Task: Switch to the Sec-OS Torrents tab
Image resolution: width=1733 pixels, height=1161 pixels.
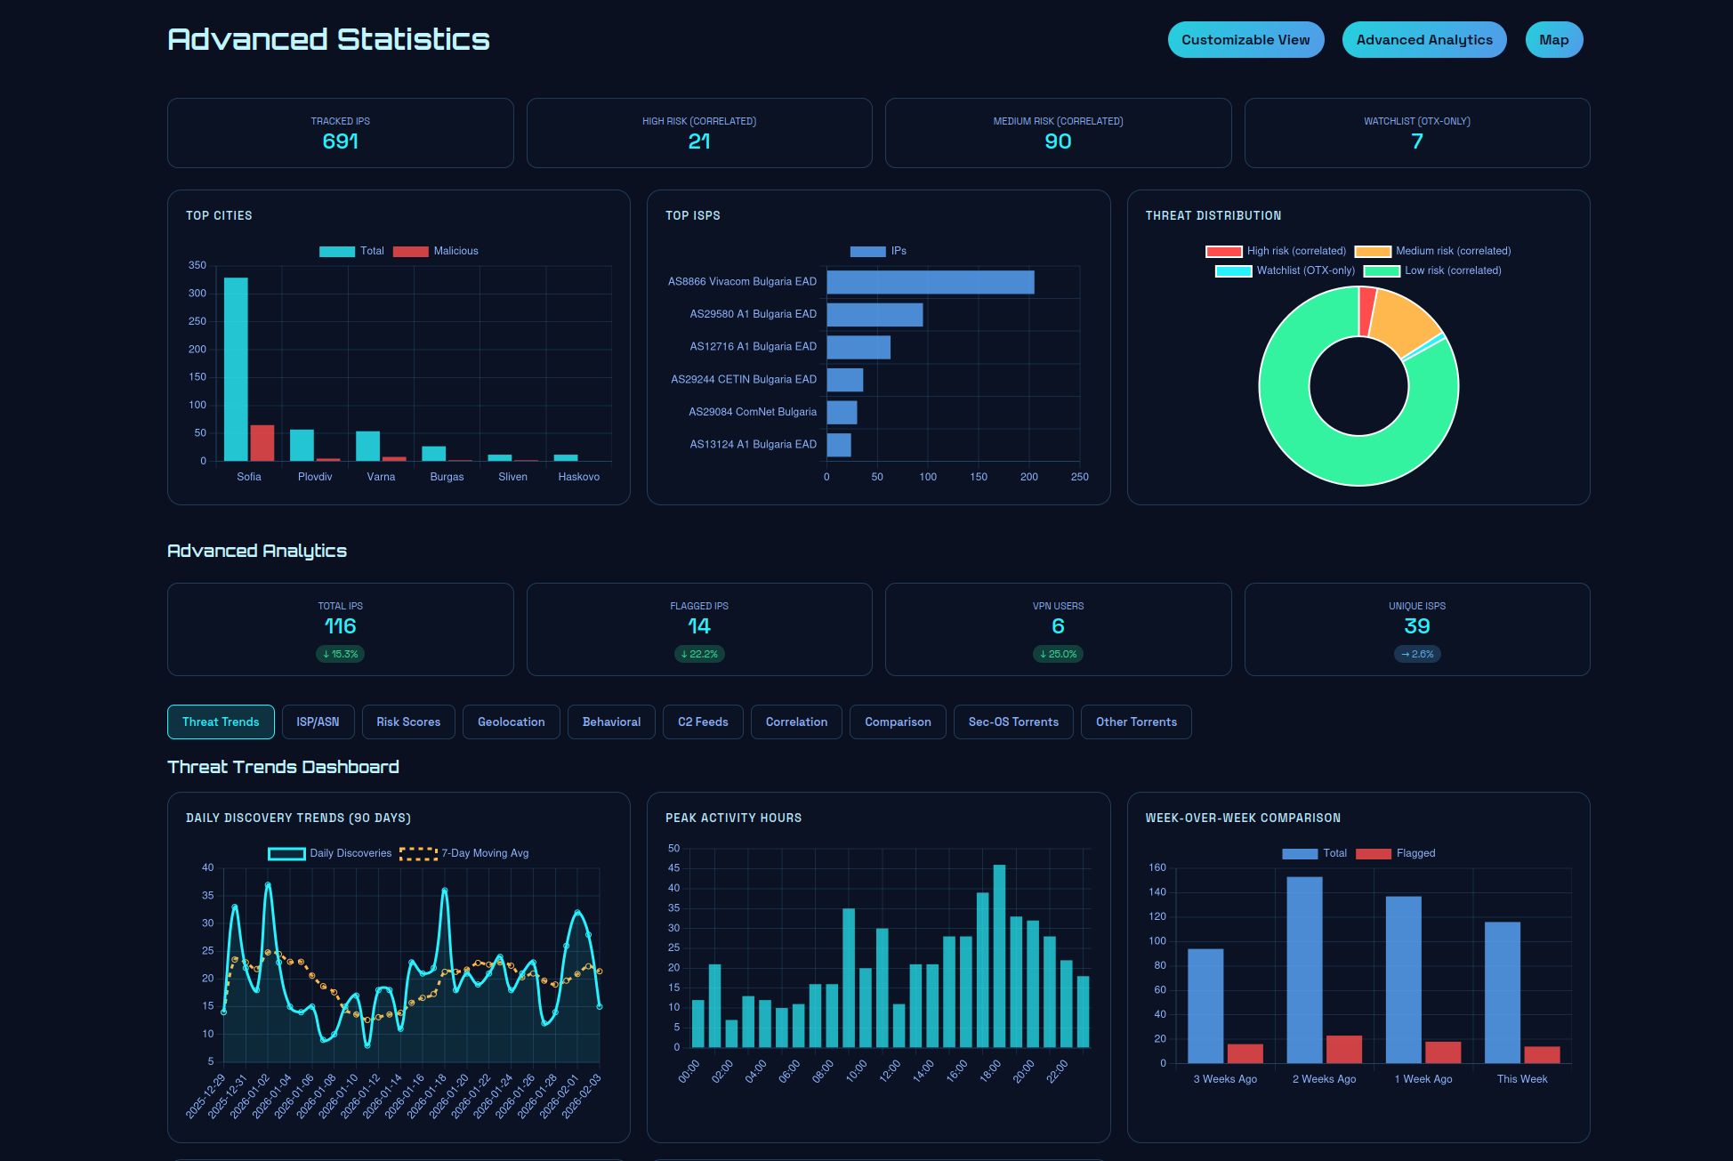Action: pyautogui.click(x=1012, y=722)
